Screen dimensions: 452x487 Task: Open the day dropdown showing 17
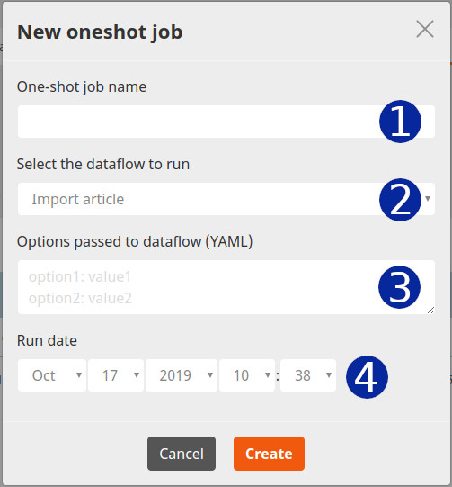point(116,375)
